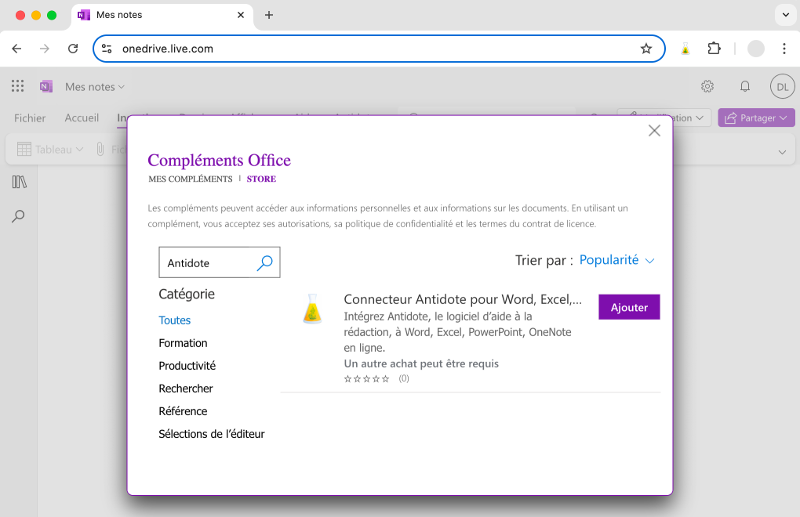Click the notebooks library icon in sidebar
This screenshot has width=800, height=517.
(x=20, y=183)
